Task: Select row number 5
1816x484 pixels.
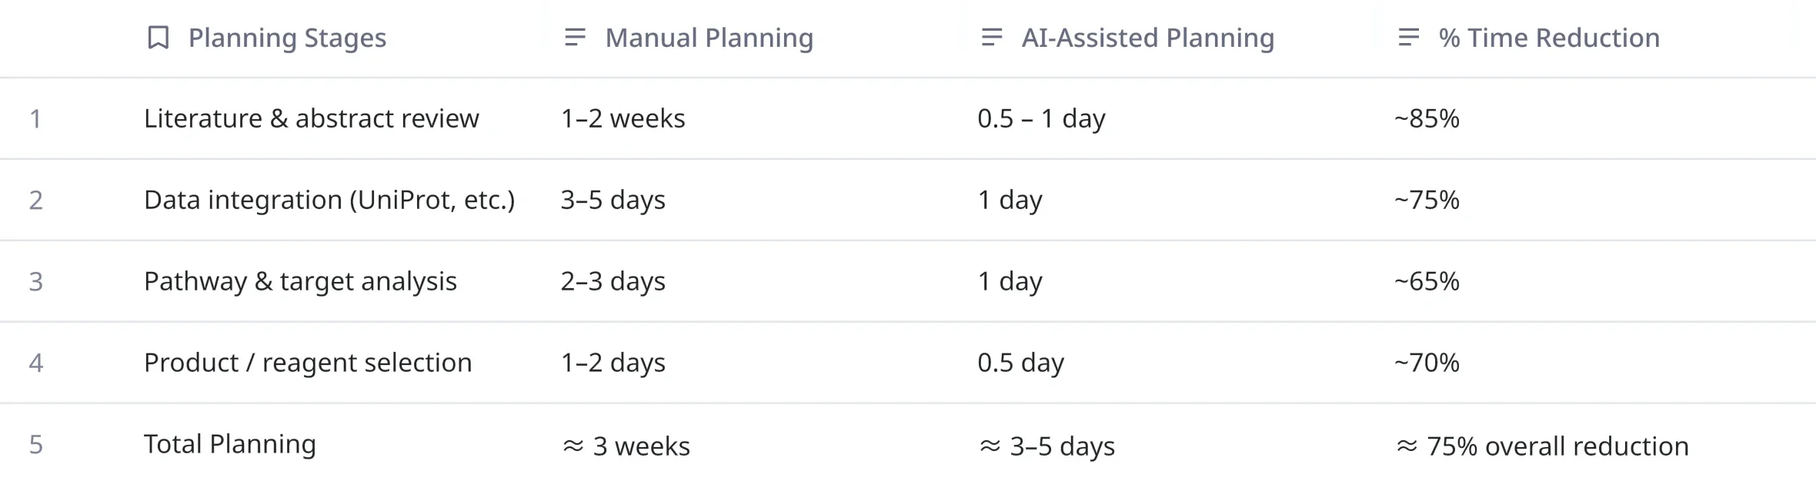Action: click(35, 445)
